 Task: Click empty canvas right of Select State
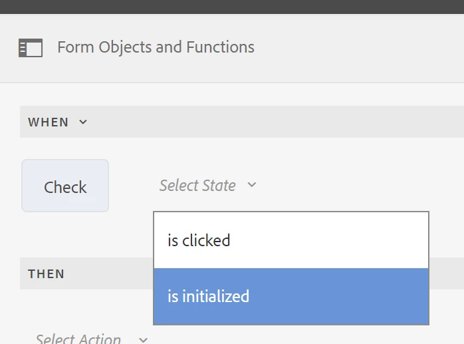point(359,186)
